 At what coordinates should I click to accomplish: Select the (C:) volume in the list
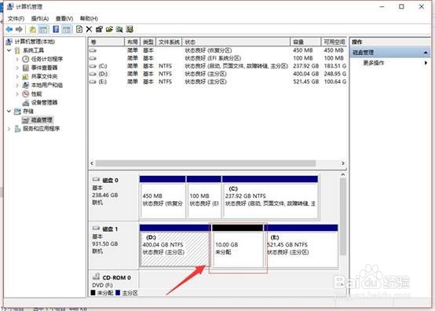102,66
